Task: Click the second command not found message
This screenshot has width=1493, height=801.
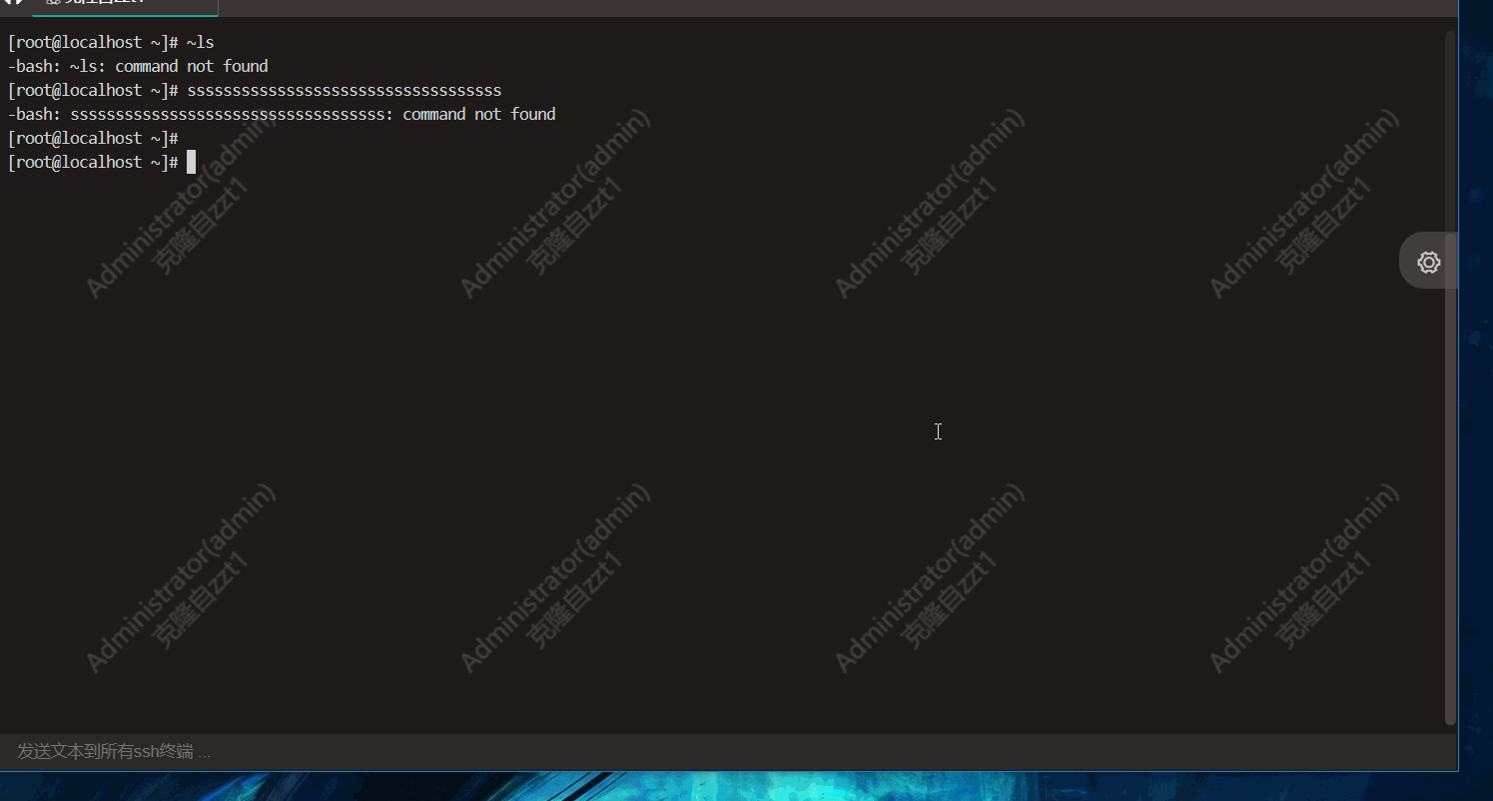Action: [283, 113]
